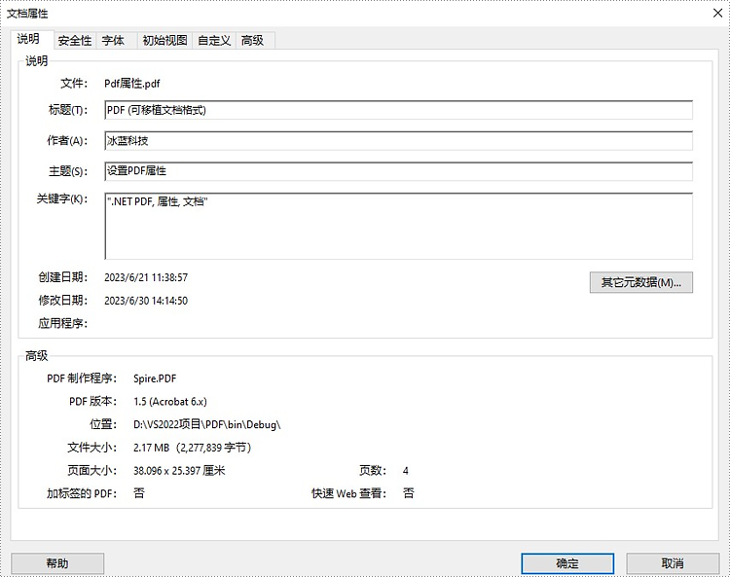Open the 自定义 tab
Viewport: 730px width, 577px height.
tap(214, 41)
